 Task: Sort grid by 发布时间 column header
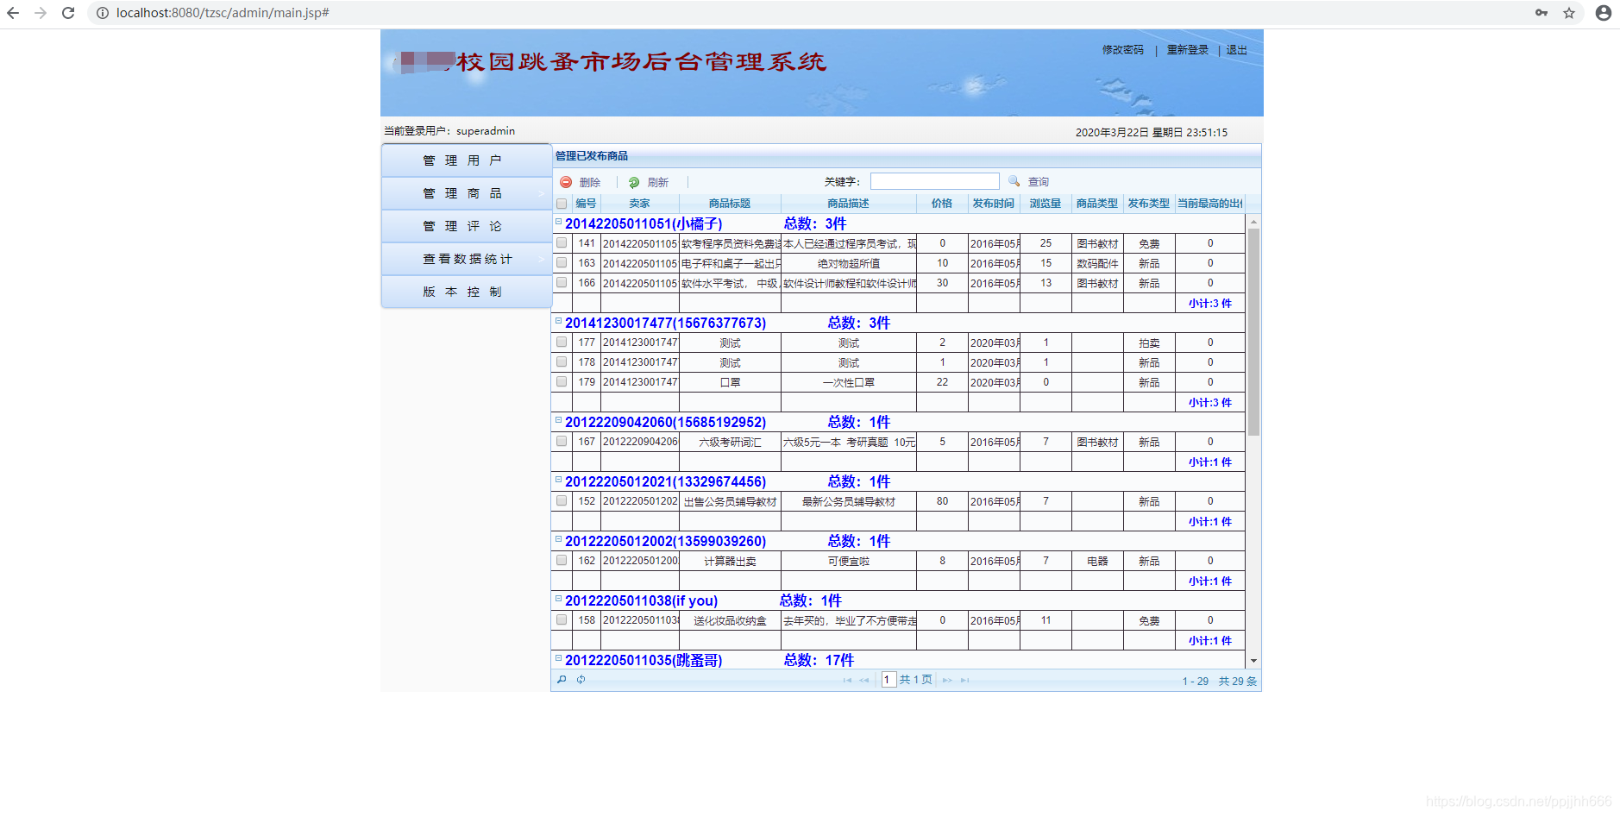click(x=994, y=204)
